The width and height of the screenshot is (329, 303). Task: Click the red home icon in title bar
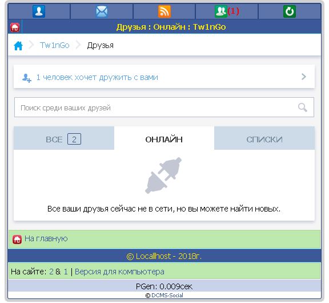[15, 27]
